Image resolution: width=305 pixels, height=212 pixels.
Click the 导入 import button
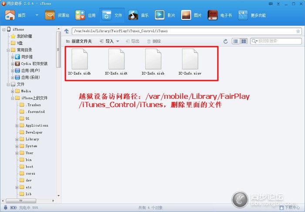pos(107,41)
